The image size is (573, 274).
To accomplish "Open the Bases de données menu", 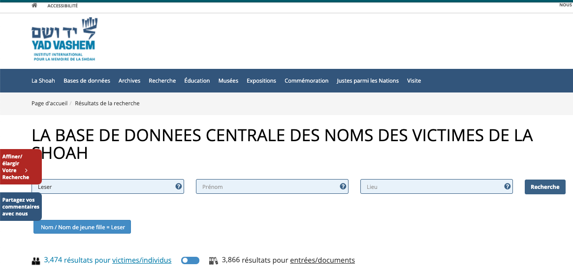I will tap(87, 81).
